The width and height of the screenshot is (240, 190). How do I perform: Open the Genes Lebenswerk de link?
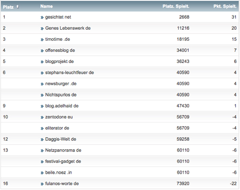click(68, 28)
